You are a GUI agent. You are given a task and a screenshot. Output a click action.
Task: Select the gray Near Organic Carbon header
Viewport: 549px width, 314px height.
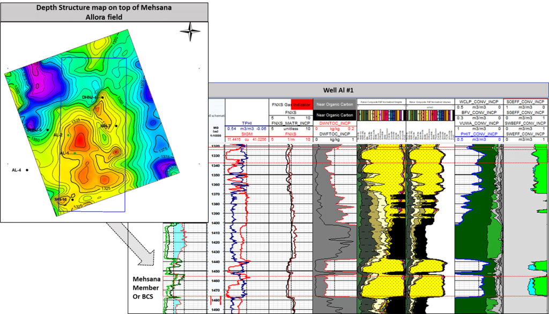335,103
